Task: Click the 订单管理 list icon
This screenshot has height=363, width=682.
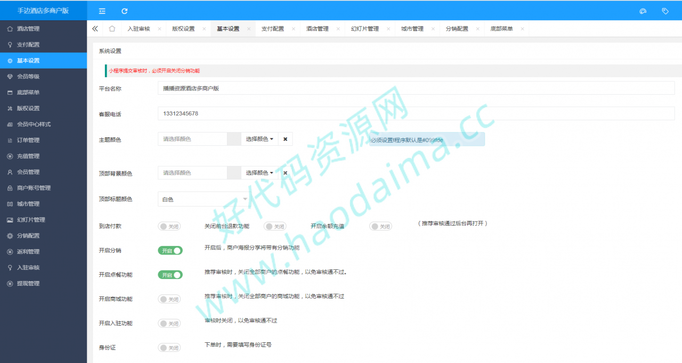Action: tap(10, 141)
